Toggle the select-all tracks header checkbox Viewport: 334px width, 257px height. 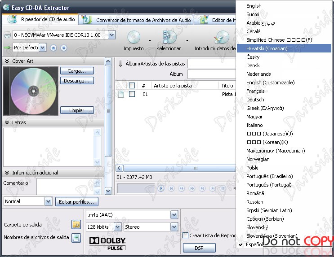point(132,86)
